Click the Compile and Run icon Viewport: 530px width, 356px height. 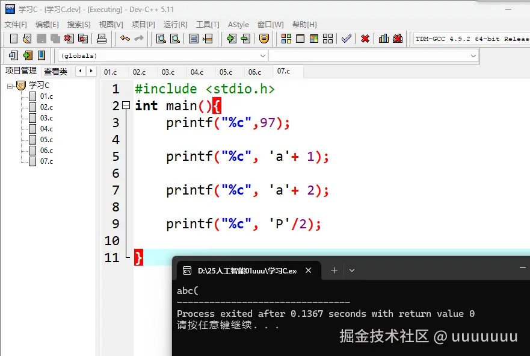click(314, 39)
